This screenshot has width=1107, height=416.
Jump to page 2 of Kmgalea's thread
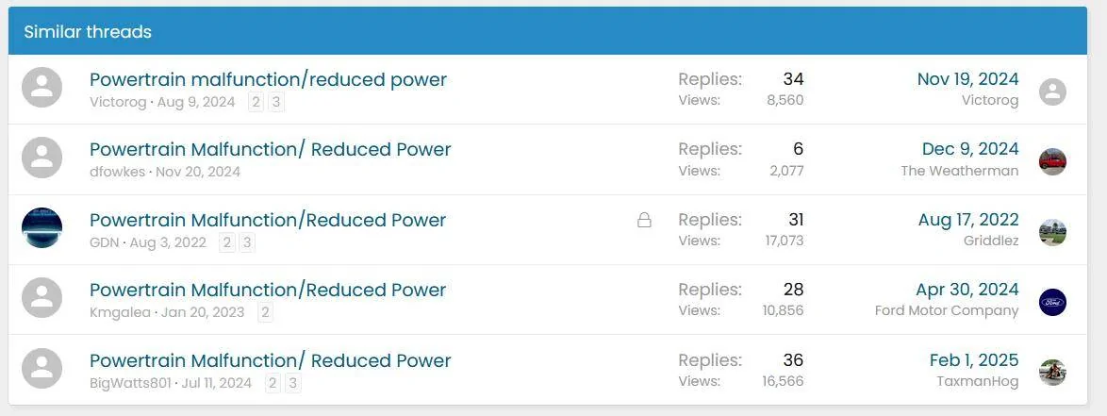266,312
